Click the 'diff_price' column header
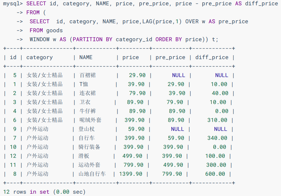This screenshot has height=196, width=281. pyautogui.click(x=212, y=57)
